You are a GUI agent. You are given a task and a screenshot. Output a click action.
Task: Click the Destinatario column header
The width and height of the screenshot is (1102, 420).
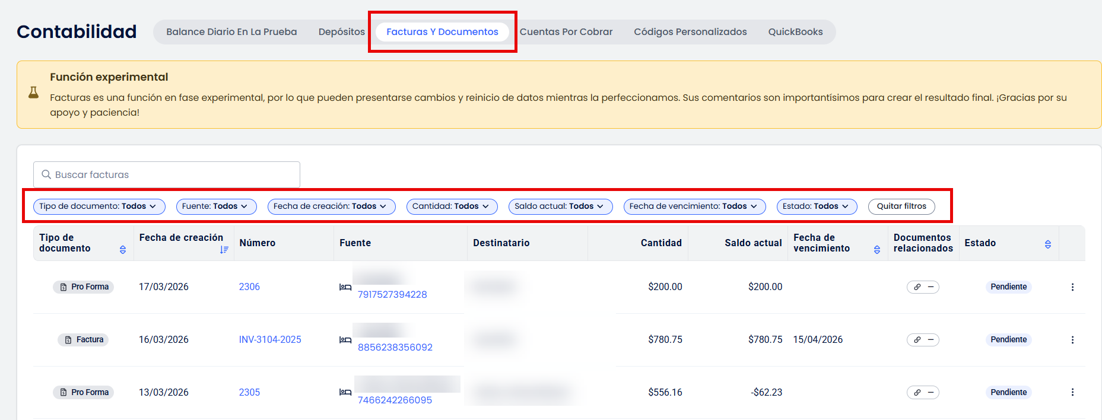[501, 243]
